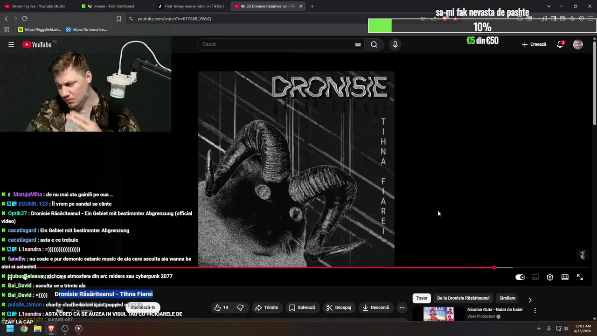Start voice search with microphone icon

point(395,44)
